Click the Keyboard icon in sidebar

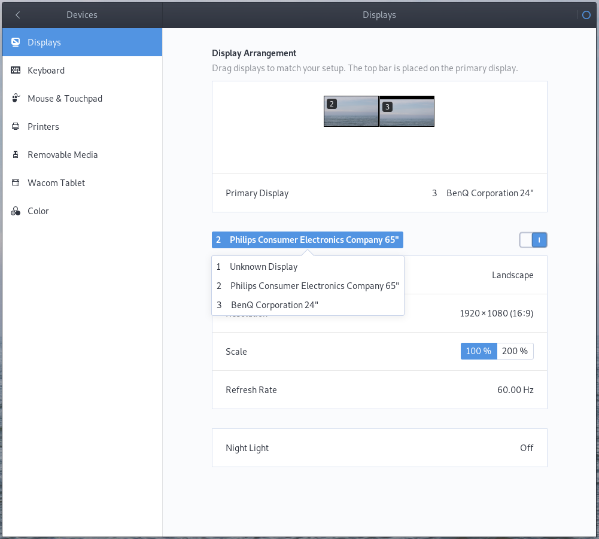click(x=16, y=71)
